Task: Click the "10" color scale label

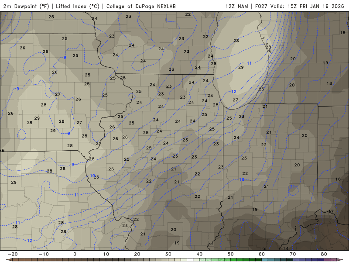Action: 106,254
